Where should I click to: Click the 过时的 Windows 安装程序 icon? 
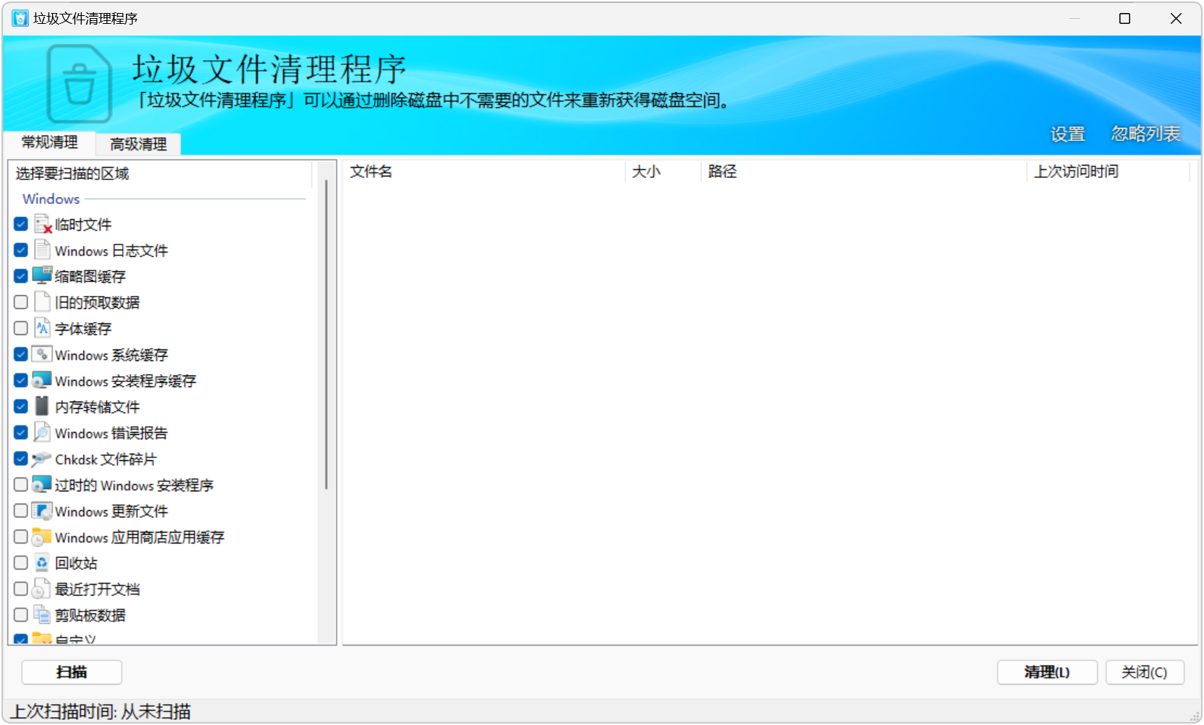pyautogui.click(x=43, y=484)
